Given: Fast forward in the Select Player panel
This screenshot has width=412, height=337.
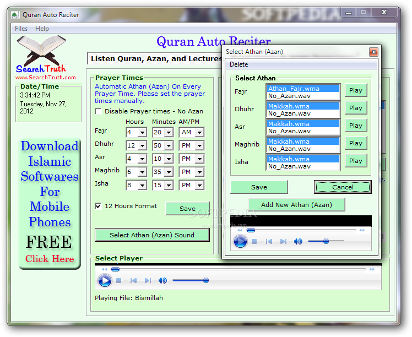Looking at the screenshot, I should (x=372, y=269).
